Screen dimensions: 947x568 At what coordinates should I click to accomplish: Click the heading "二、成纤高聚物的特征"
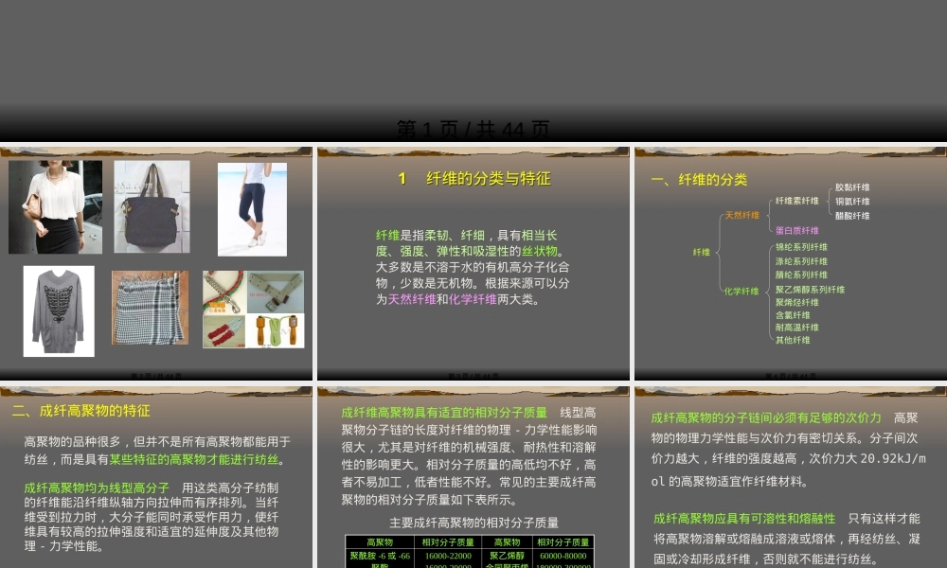tap(80, 411)
